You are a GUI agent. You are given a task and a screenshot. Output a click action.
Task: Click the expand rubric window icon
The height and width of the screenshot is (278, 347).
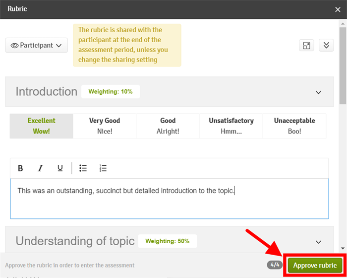point(307,45)
